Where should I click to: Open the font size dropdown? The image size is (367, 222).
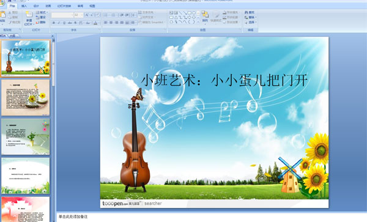(78, 15)
